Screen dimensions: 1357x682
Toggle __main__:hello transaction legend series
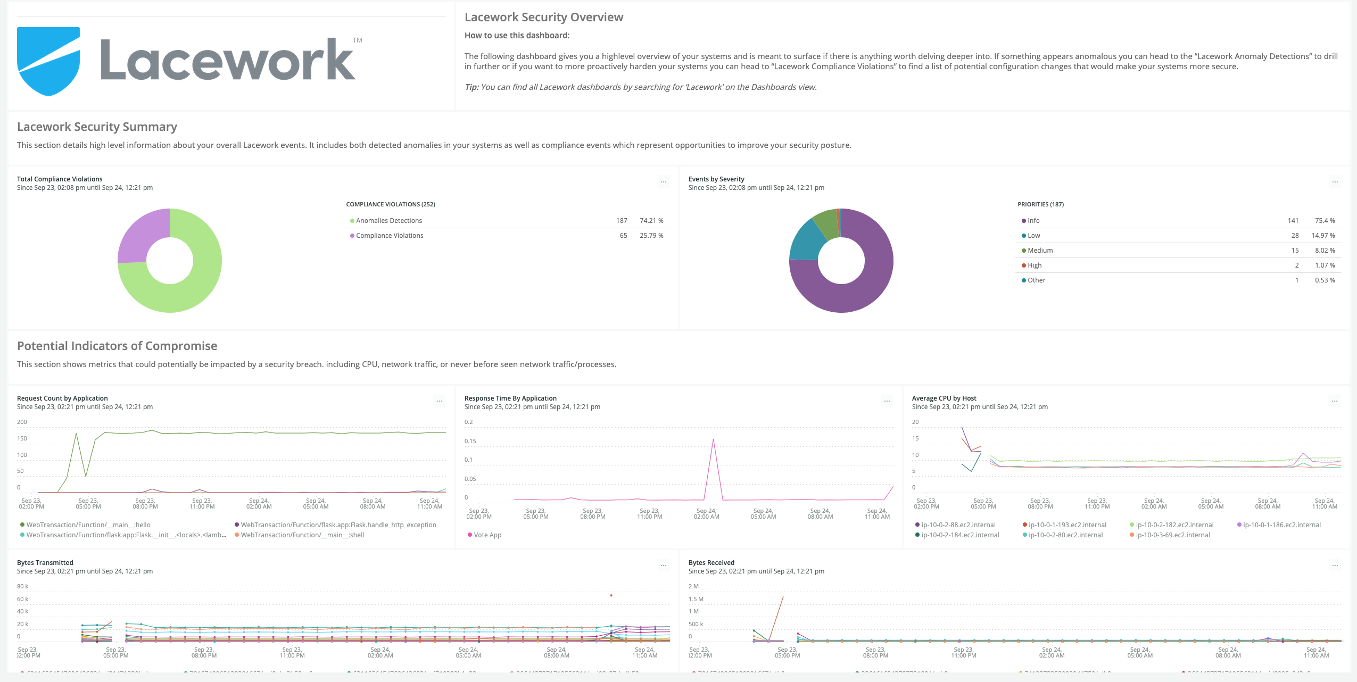(88, 525)
